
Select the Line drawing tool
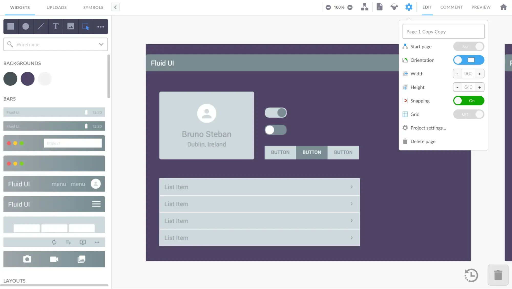click(40, 26)
